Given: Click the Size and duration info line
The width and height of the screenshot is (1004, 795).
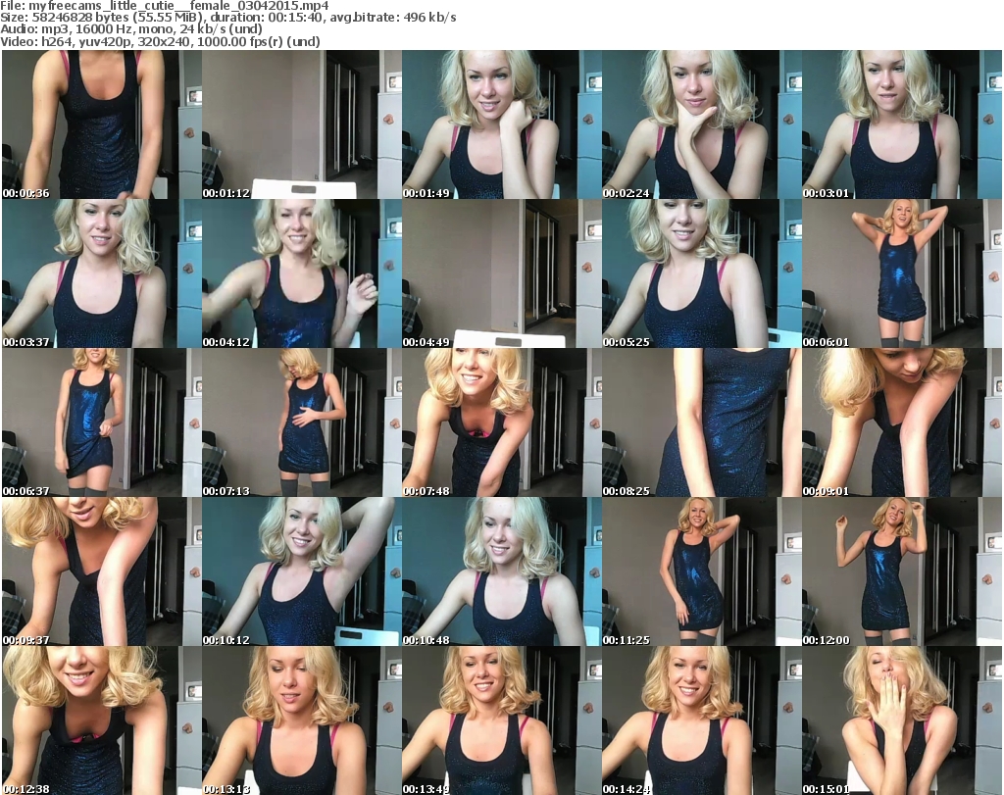Looking at the screenshot, I should coord(228,18).
